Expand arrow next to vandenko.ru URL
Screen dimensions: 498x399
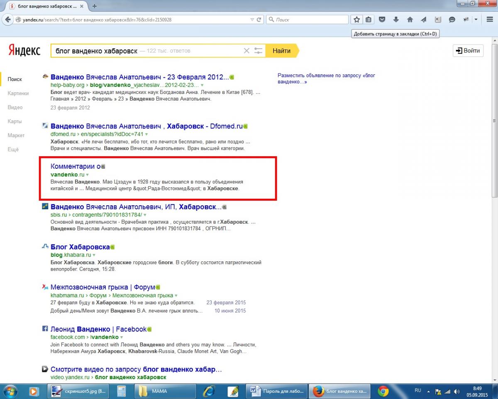click(x=87, y=175)
